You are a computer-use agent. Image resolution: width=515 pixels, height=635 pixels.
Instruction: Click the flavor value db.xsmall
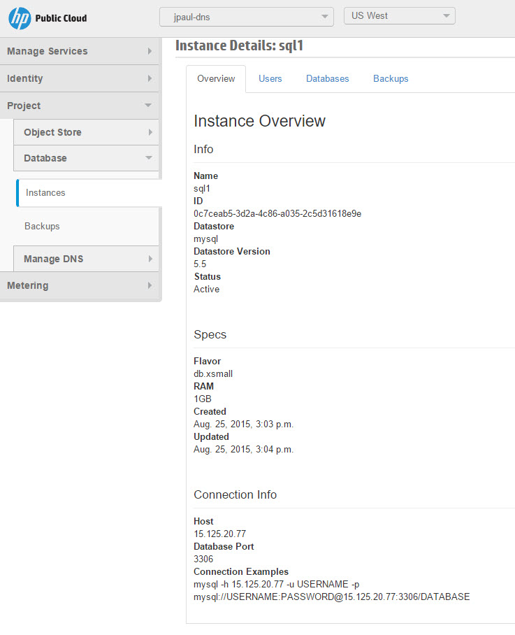tap(213, 373)
